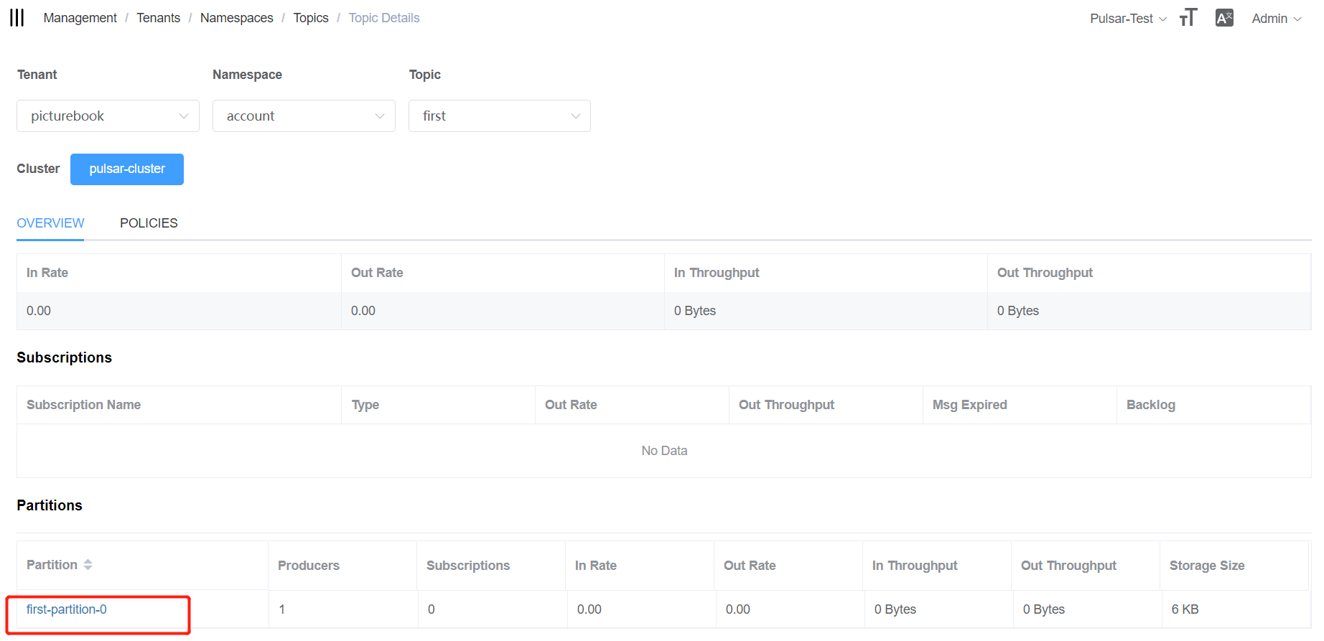Go to Topics breadcrumb

pyautogui.click(x=311, y=18)
